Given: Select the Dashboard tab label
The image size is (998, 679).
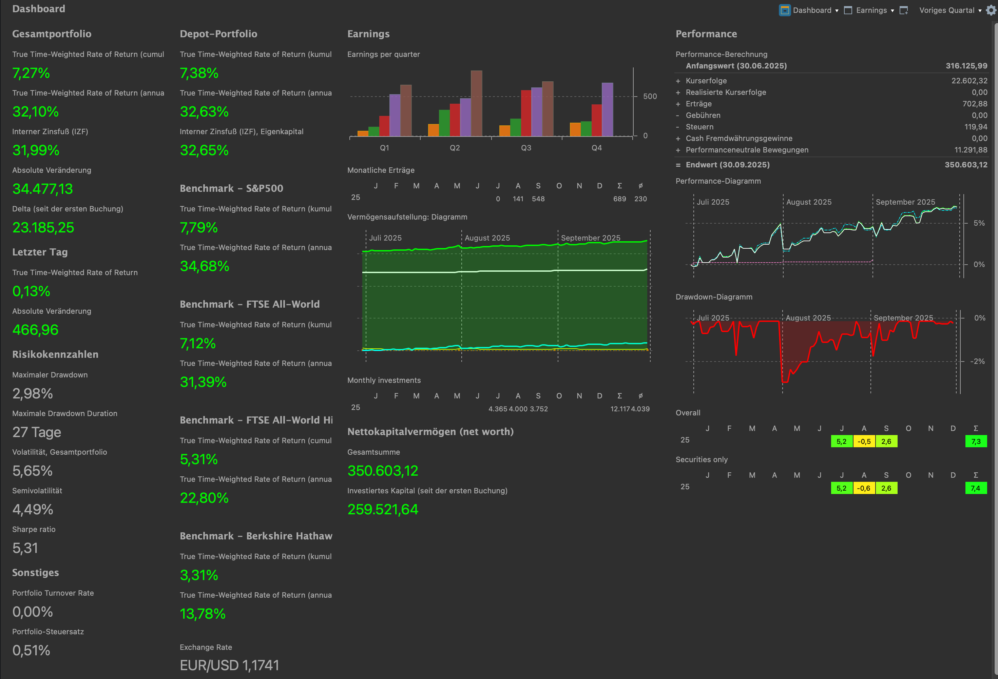Looking at the screenshot, I should (x=812, y=10).
